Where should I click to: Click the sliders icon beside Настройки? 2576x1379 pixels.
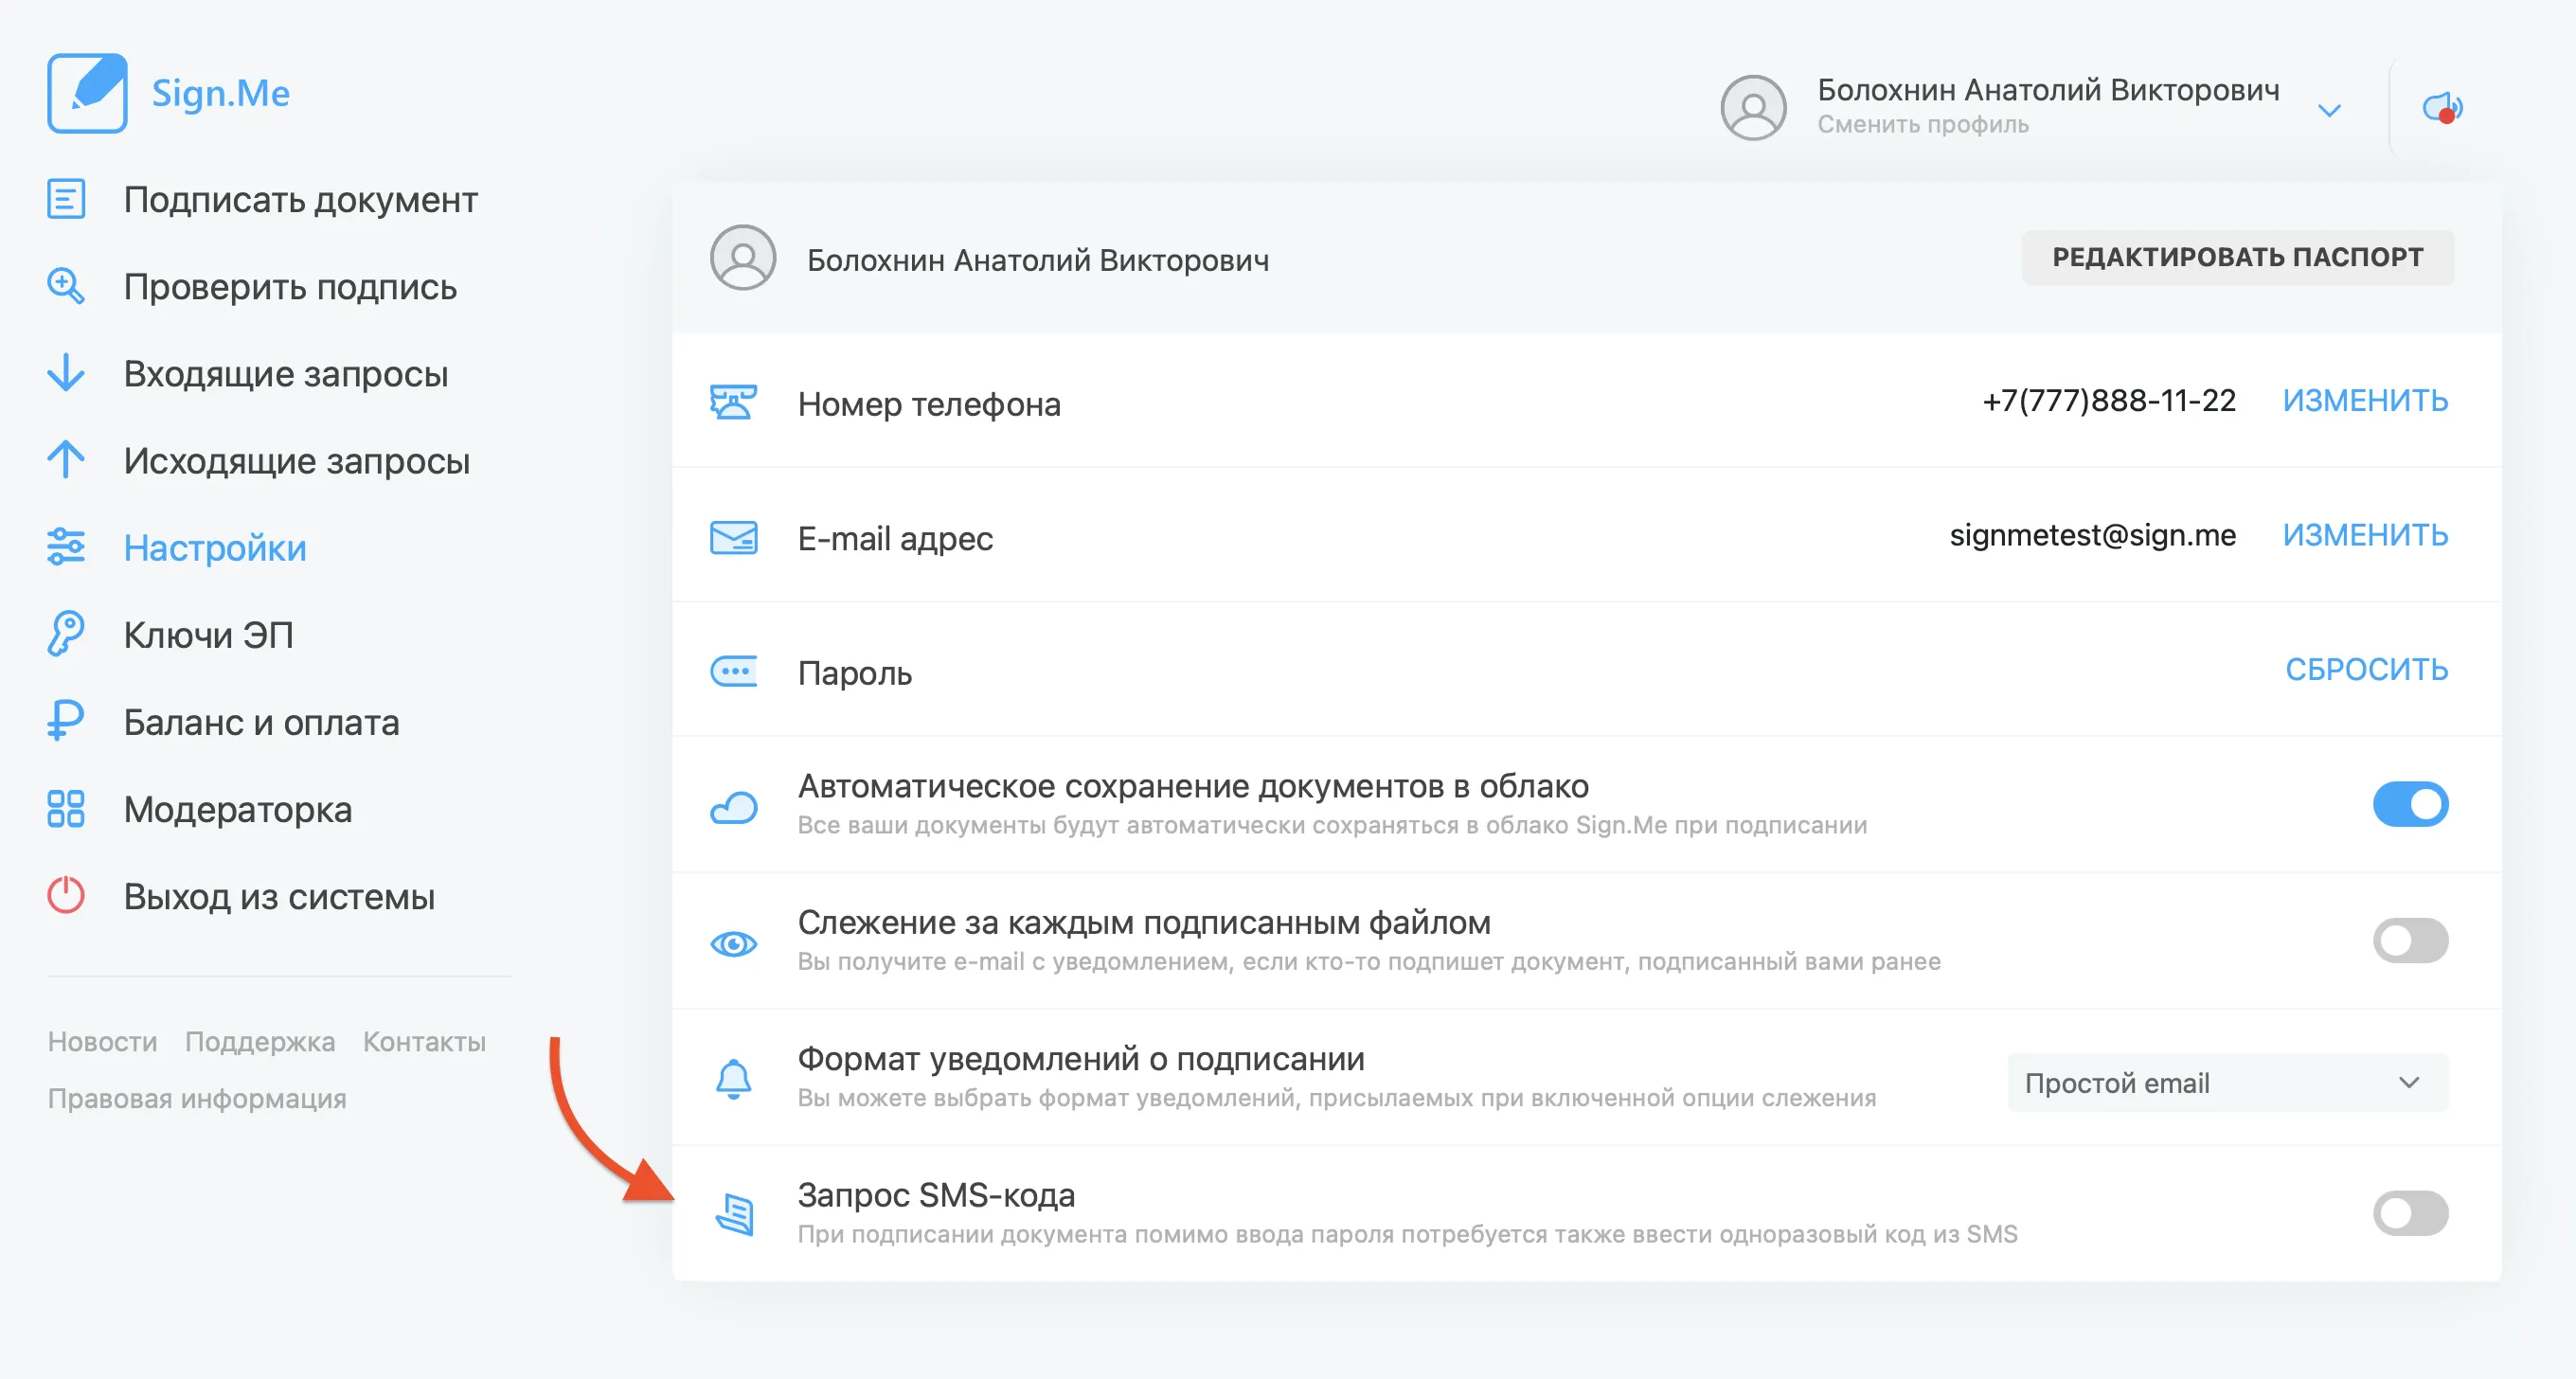click(66, 547)
